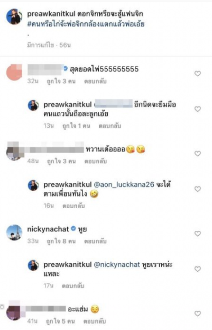Screen dimensions: 212x330
Task: Open the hashtag #คนหรือไก่จ๊ะพ่อจิกกล้องแตกแล้วพ่อเอ้ย
Action: pyautogui.click(x=86, y=24)
